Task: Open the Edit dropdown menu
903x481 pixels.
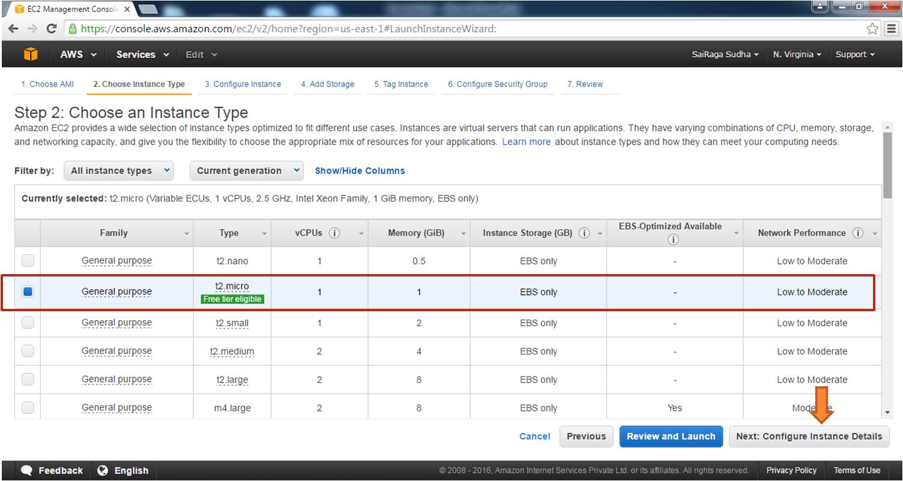Action: pyautogui.click(x=201, y=54)
